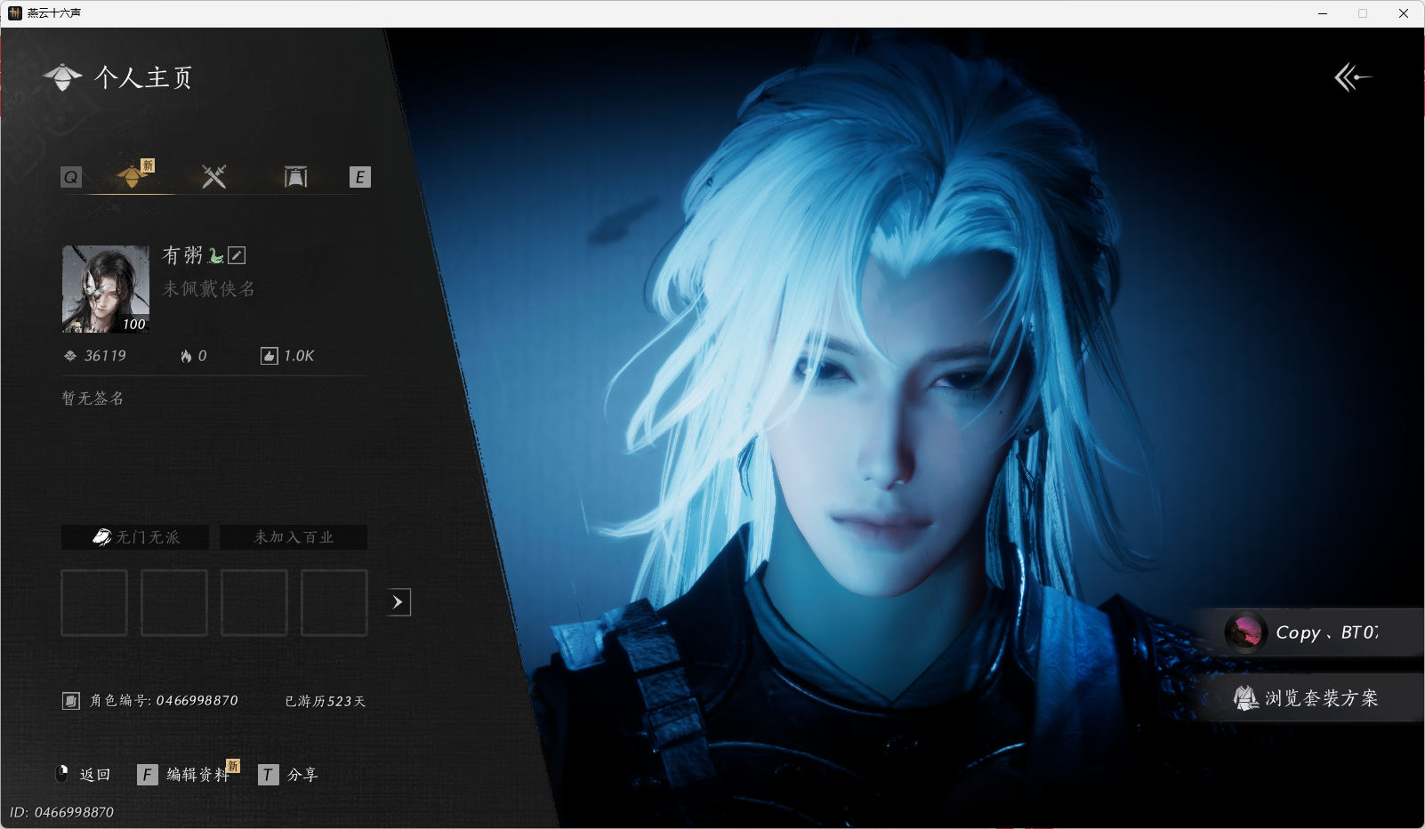Screen dimensions: 1425x829
Task: Click the 已游历523天 text
Action: coord(326,702)
